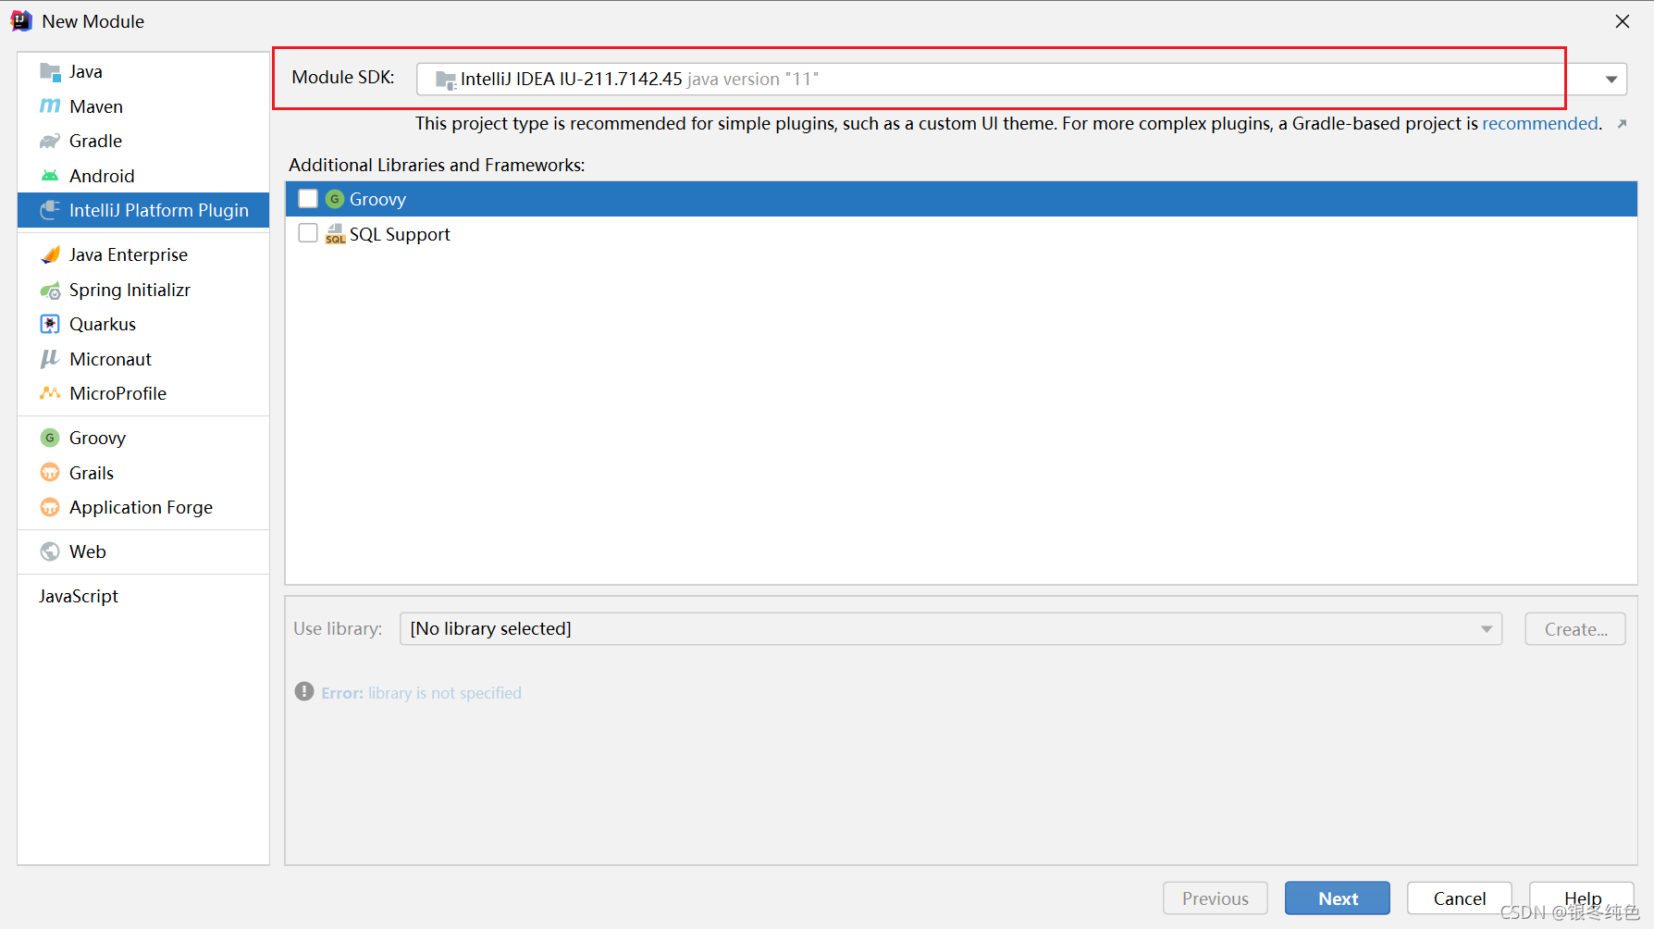Click the Application Forge icon
The height and width of the screenshot is (929, 1654).
(50, 508)
